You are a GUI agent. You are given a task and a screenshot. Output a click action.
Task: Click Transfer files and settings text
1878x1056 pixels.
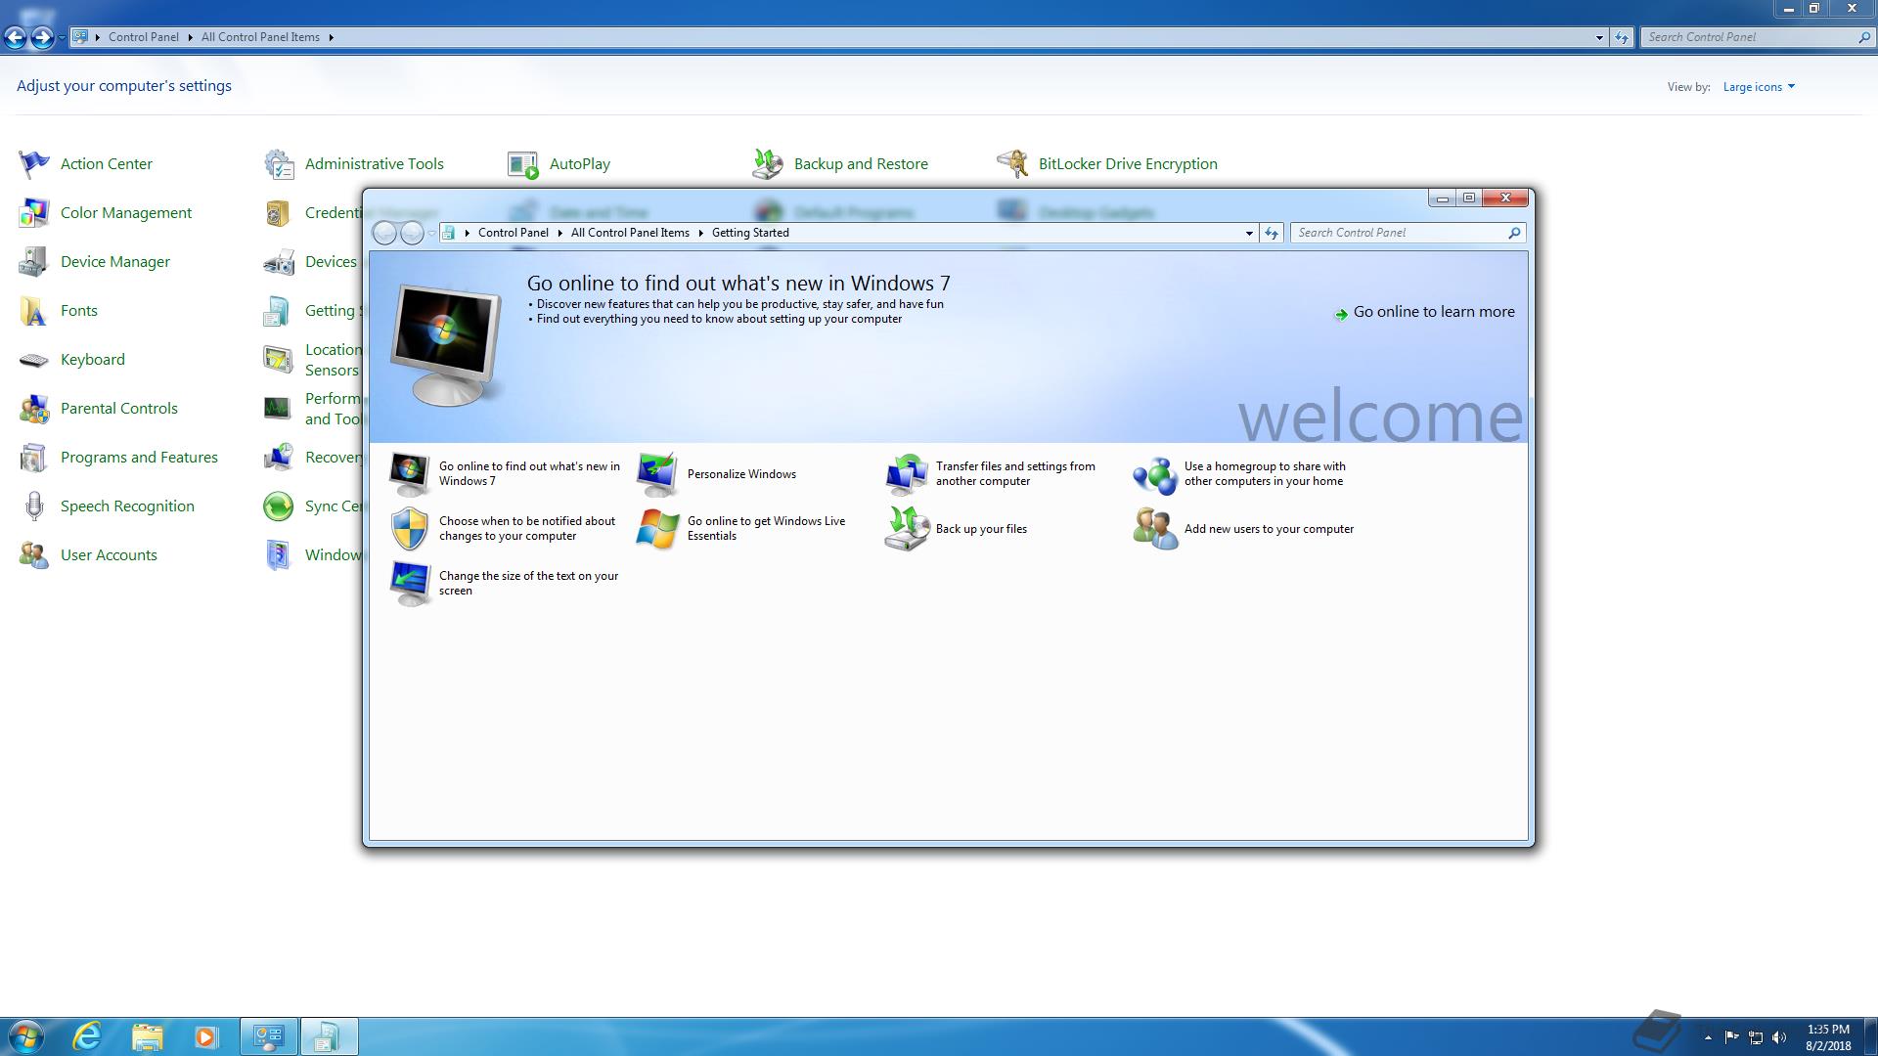1015,474
